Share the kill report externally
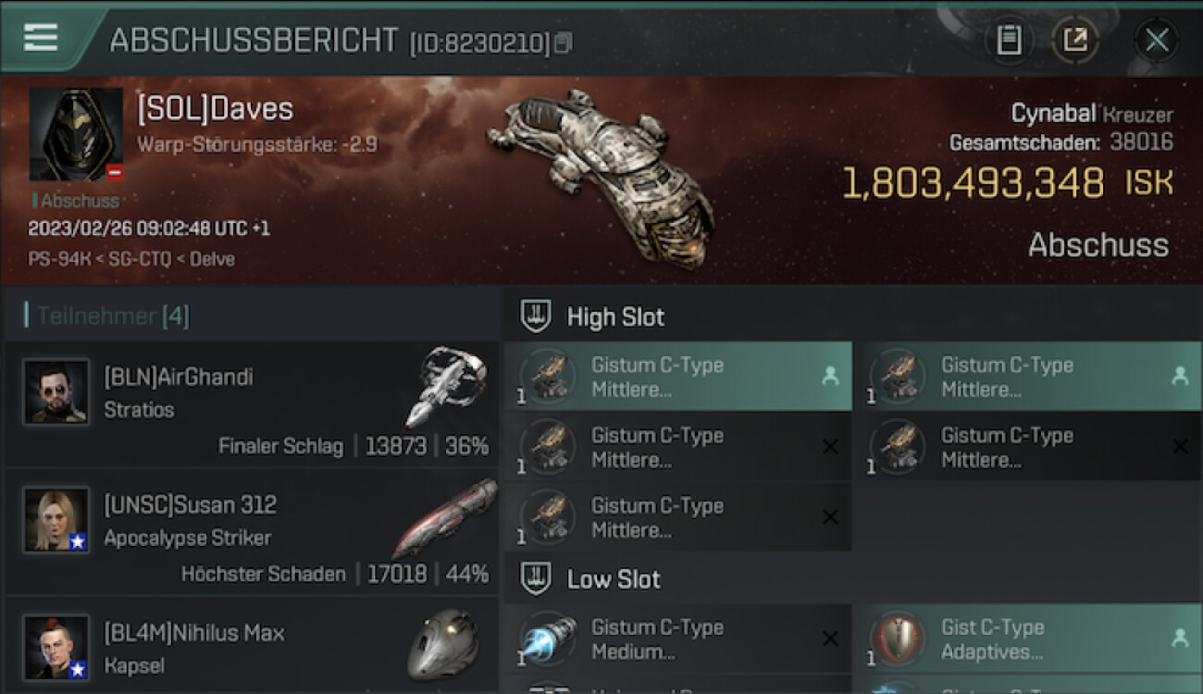Image resolution: width=1203 pixels, height=694 pixels. point(1074,40)
